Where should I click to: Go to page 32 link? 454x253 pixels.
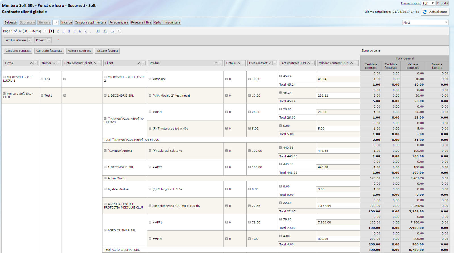112,31
